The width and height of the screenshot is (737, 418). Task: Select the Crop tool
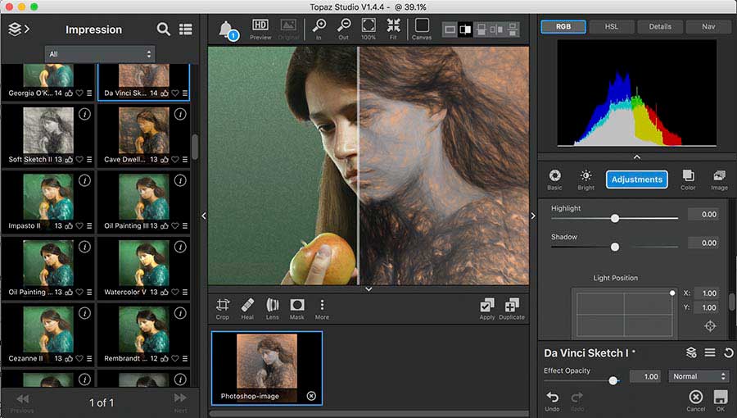[223, 306]
